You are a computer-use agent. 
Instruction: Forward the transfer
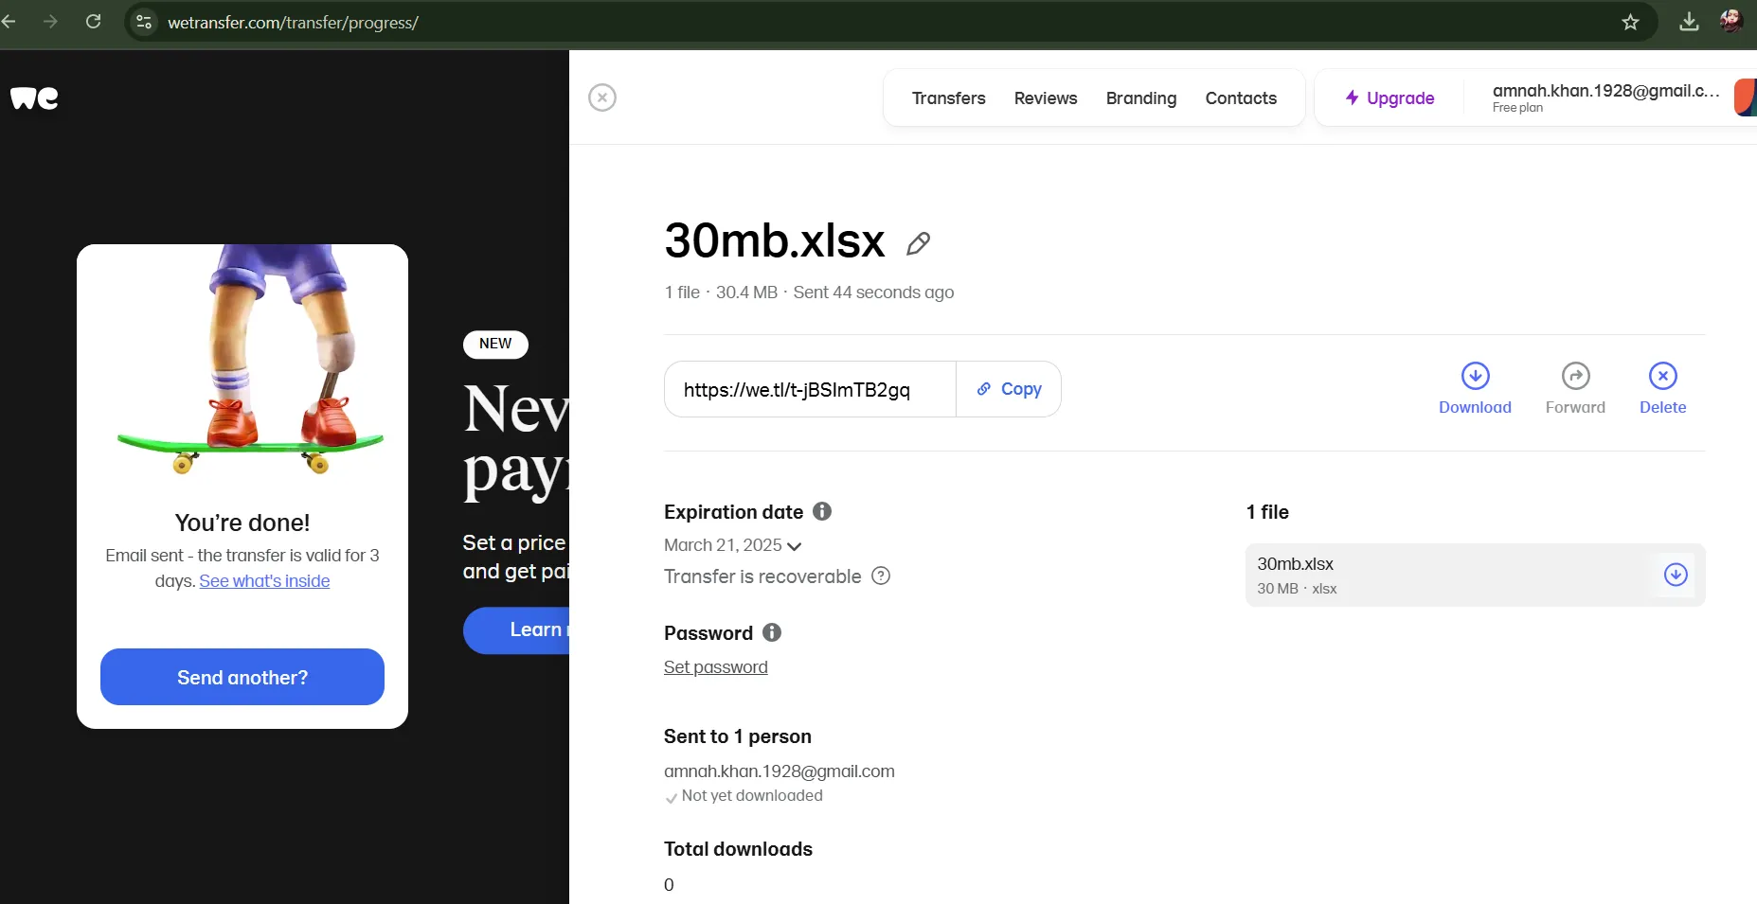1575,389
